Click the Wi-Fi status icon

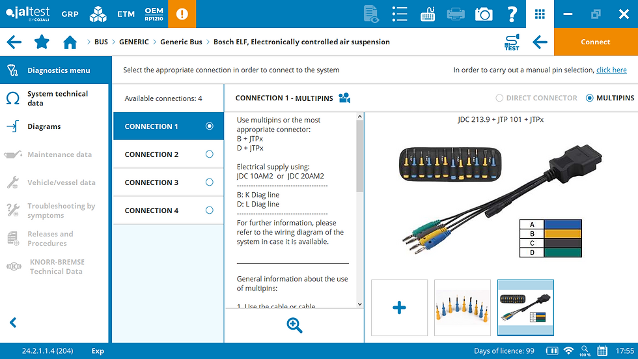coord(569,351)
